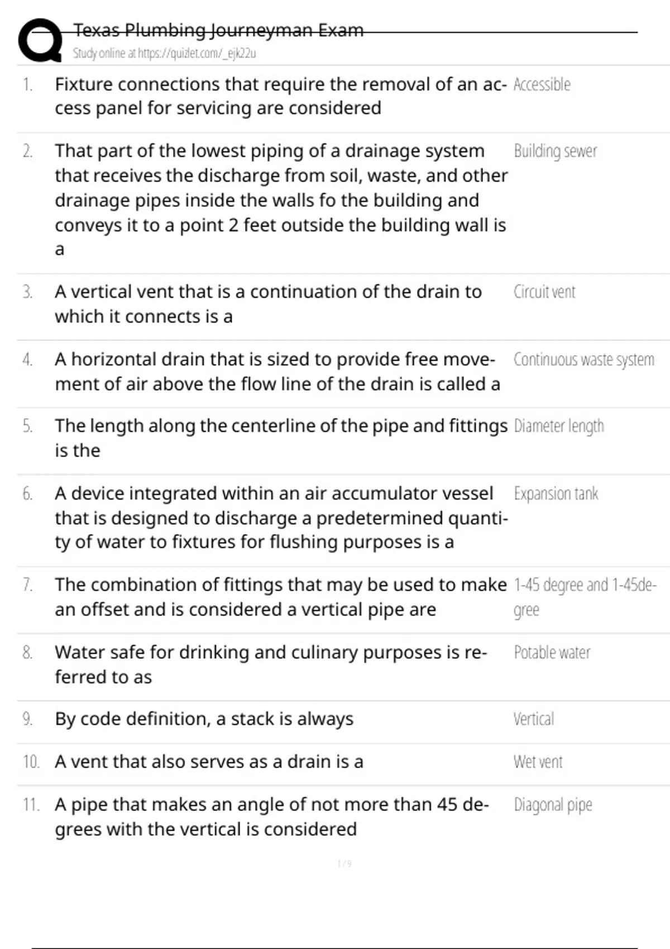Viewport: 670px width, 949px height.
Task: Select the 'Circuit vent' answer
Action: tap(544, 292)
